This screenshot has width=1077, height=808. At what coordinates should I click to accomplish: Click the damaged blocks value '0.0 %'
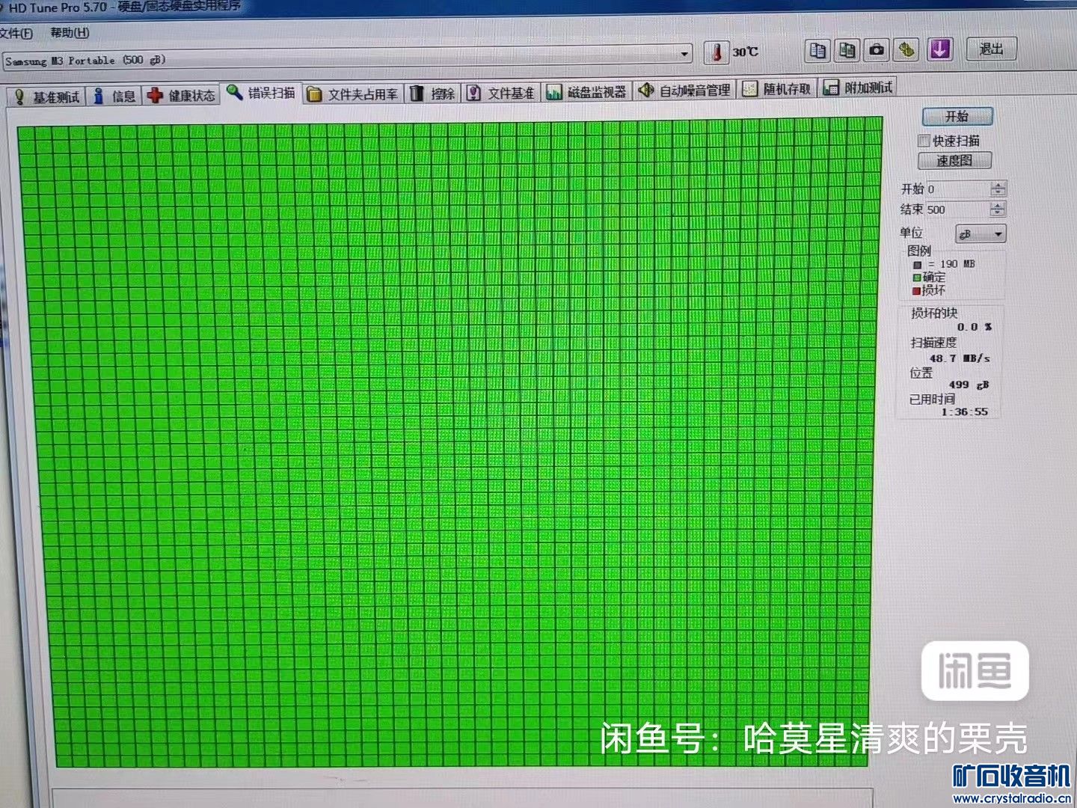tap(975, 327)
